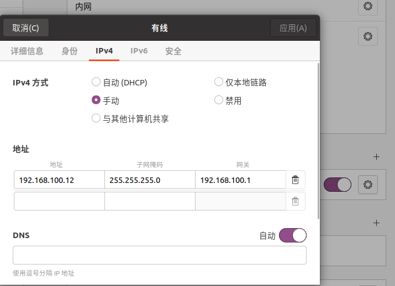Open the IPv4 tab
This screenshot has width=395, height=286.
click(x=104, y=51)
